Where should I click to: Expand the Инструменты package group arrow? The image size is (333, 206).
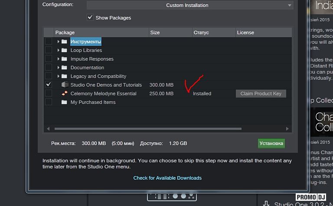pyautogui.click(x=59, y=42)
